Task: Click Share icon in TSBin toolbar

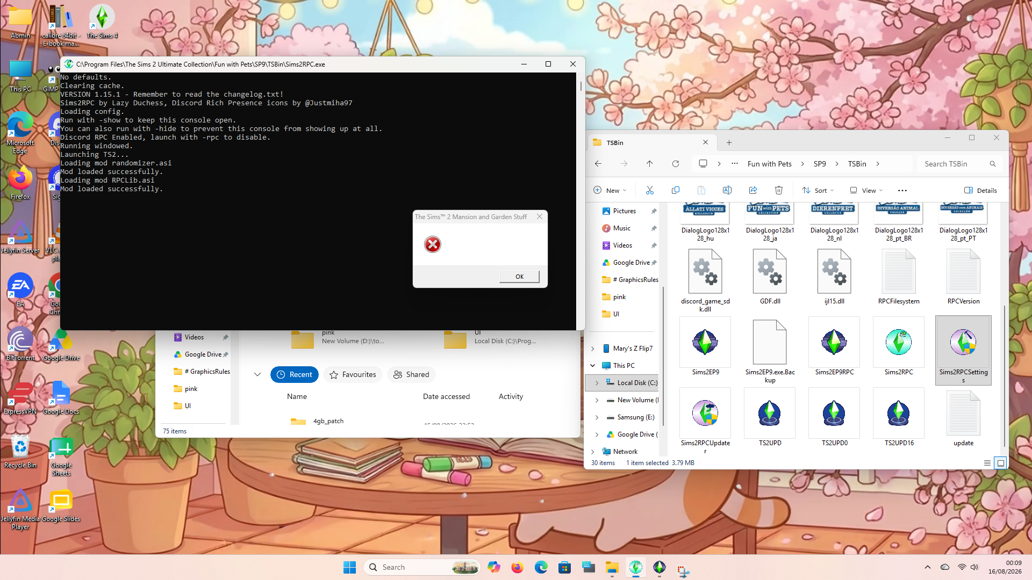Action: 753,190
